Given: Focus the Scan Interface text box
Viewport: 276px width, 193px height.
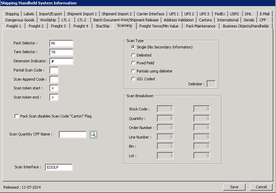Looking at the screenshot, I should [59, 167].
